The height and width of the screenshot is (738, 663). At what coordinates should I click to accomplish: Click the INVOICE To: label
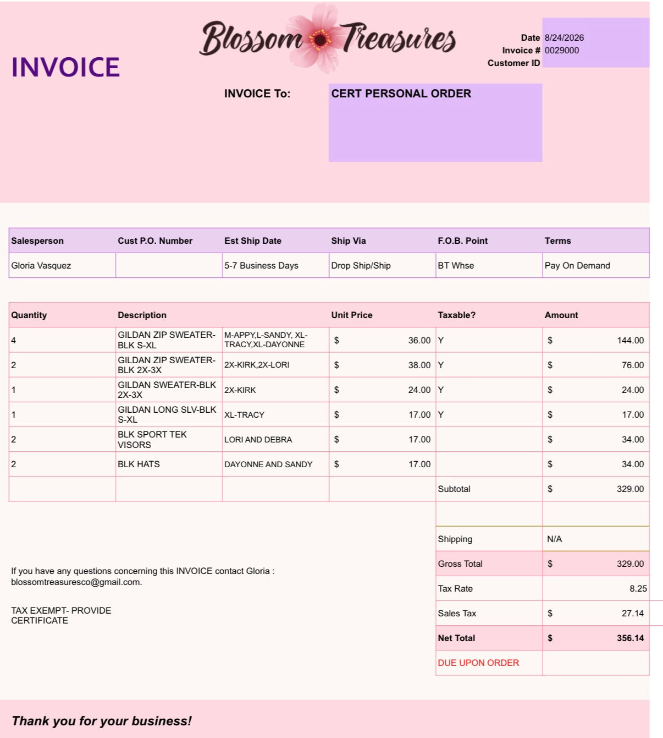click(x=257, y=94)
